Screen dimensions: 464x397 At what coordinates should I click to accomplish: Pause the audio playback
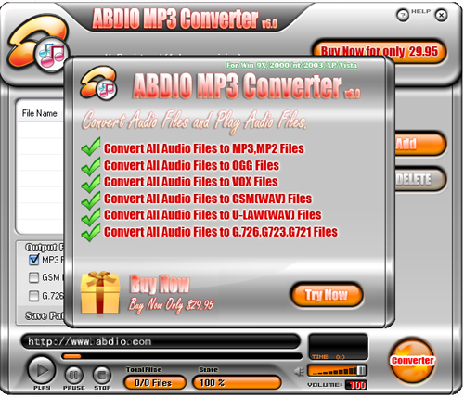click(x=74, y=375)
